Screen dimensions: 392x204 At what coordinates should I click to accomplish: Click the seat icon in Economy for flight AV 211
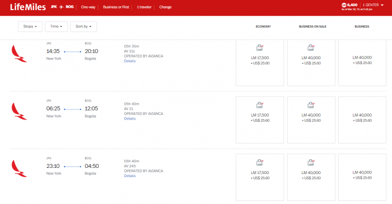point(260,48)
